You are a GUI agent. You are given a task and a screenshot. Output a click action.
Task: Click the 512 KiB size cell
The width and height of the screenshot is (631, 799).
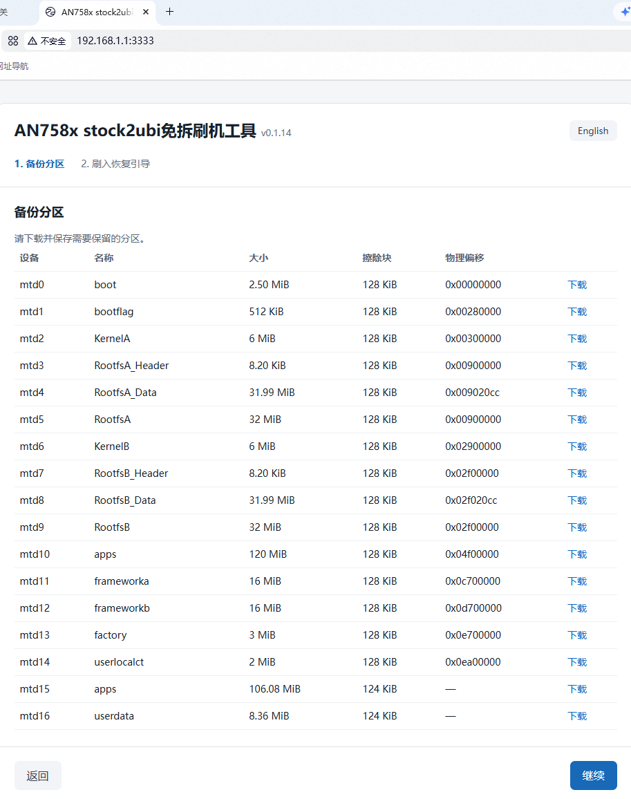pos(266,312)
